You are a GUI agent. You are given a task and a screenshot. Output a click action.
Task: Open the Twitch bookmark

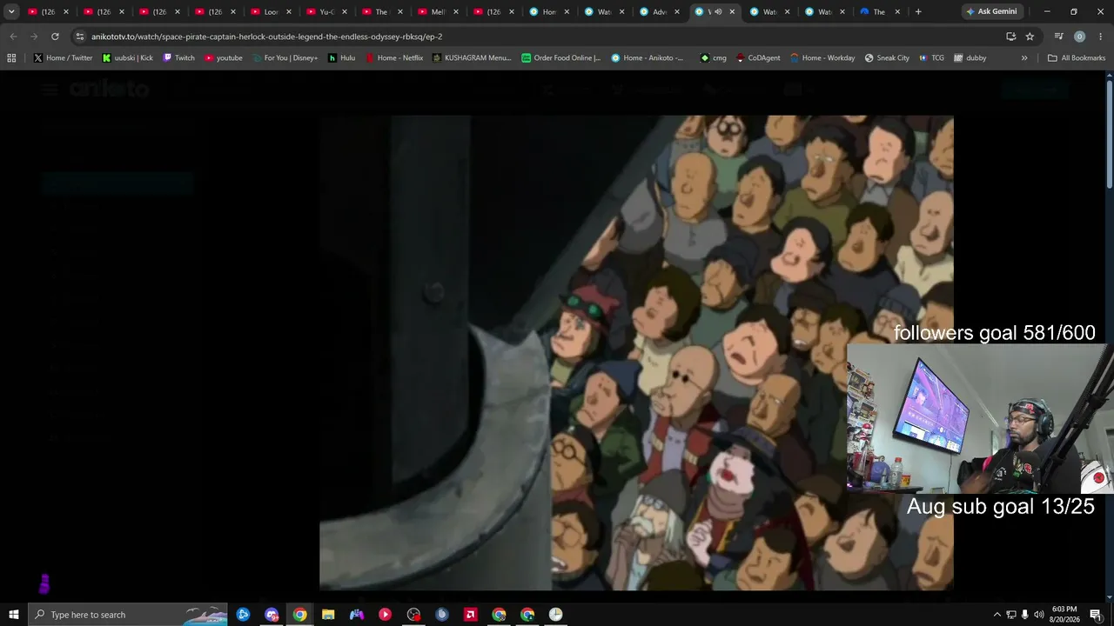click(178, 58)
